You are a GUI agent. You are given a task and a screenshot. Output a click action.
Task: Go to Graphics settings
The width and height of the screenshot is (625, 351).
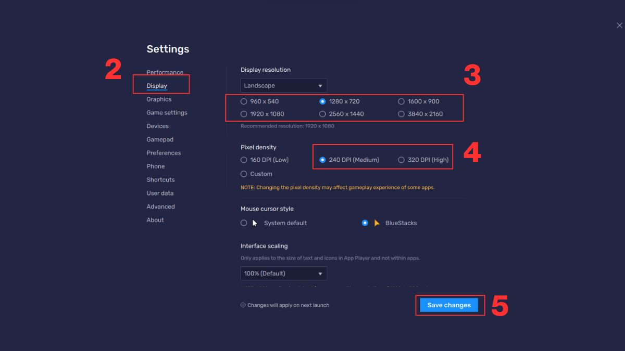click(x=159, y=99)
